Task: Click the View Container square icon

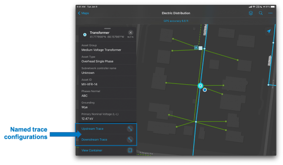Action: tap(130, 150)
